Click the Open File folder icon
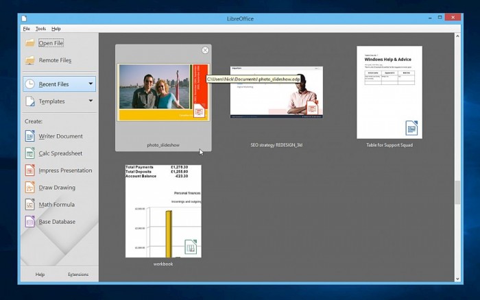The width and height of the screenshot is (480, 300). [x=29, y=43]
